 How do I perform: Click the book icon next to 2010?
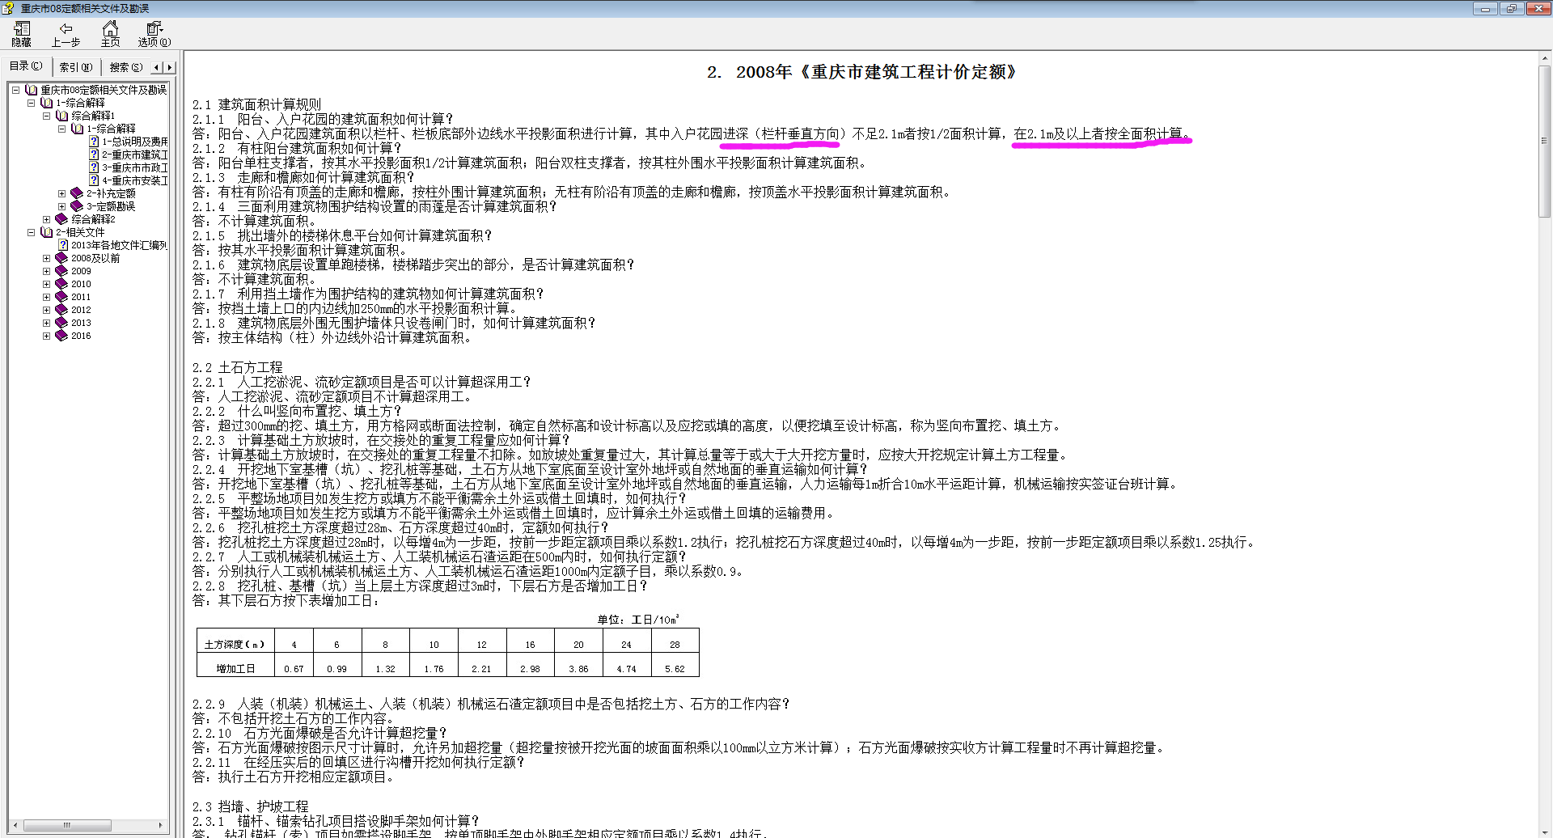coord(61,284)
